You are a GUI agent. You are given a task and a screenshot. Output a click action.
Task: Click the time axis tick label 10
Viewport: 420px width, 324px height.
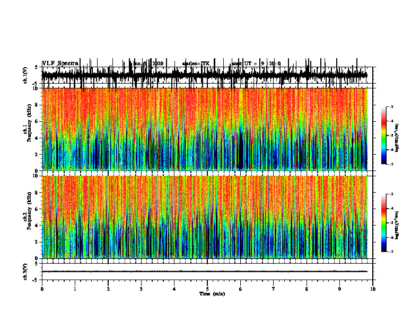click(x=373, y=289)
